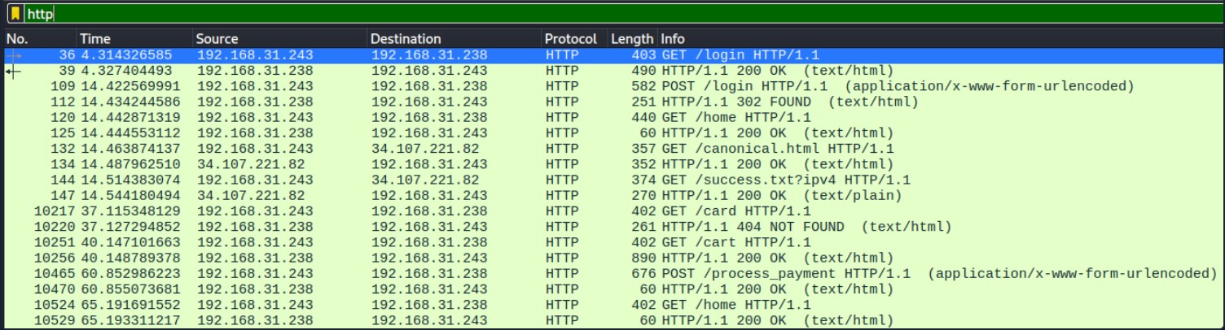
Task: Select packet 10465 POST /process_payment
Action: click(x=612, y=274)
